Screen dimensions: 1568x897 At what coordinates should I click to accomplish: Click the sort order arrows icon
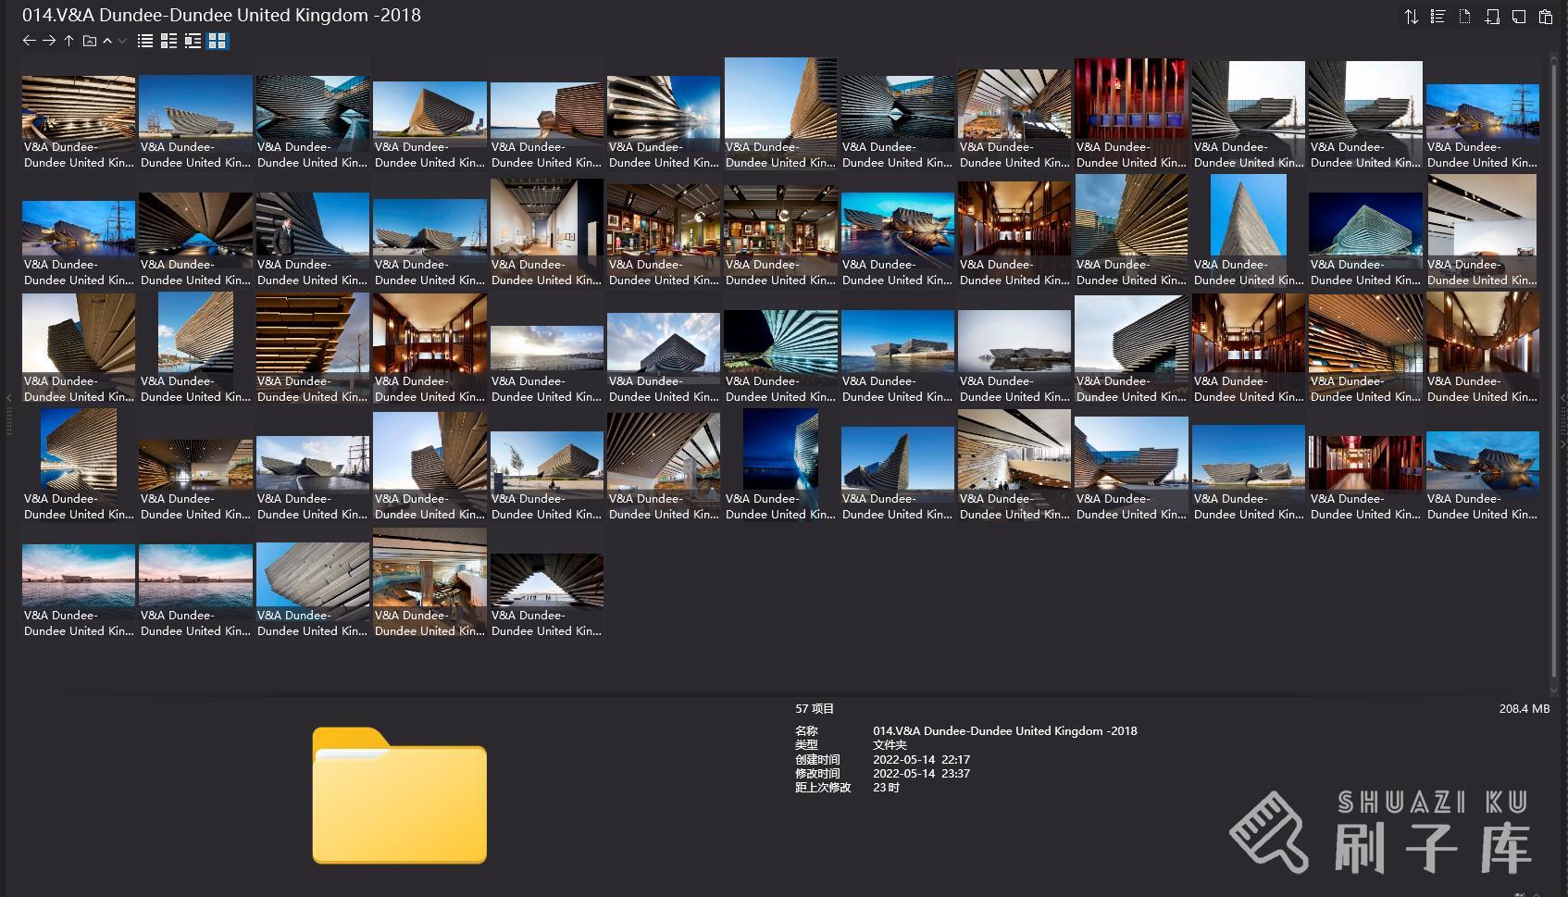click(x=1411, y=17)
